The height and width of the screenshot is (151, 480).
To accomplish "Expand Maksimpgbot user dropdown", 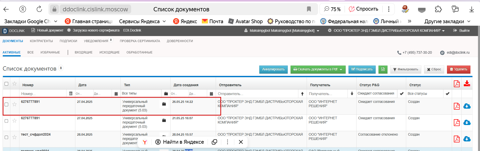I will (282, 31).
